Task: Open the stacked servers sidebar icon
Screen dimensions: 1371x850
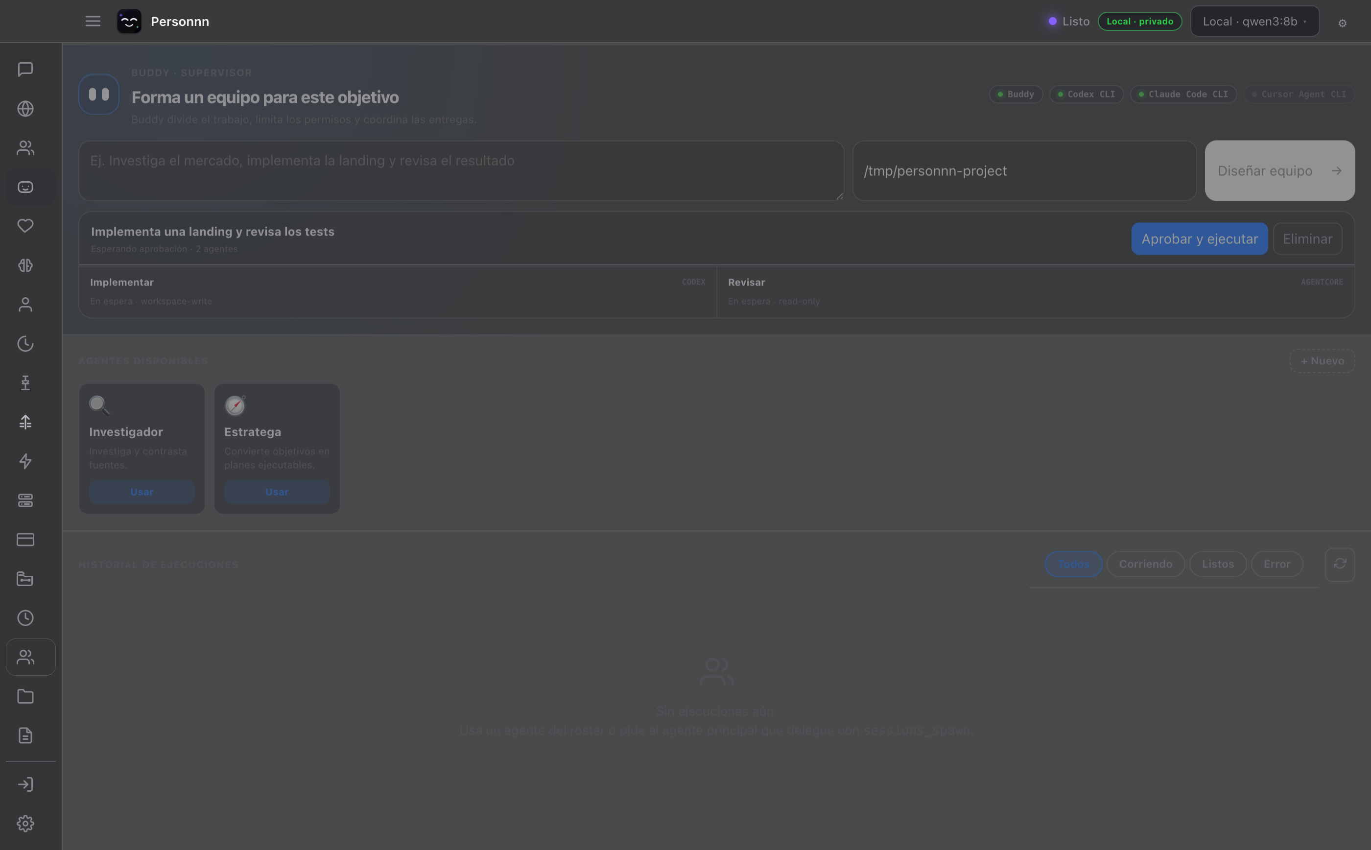Action: click(x=25, y=500)
